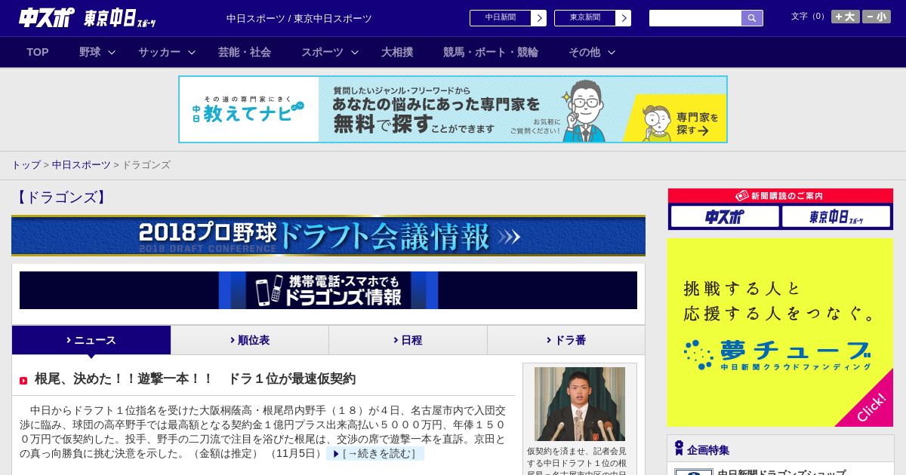Go to TOP in navigation bar

click(x=38, y=52)
